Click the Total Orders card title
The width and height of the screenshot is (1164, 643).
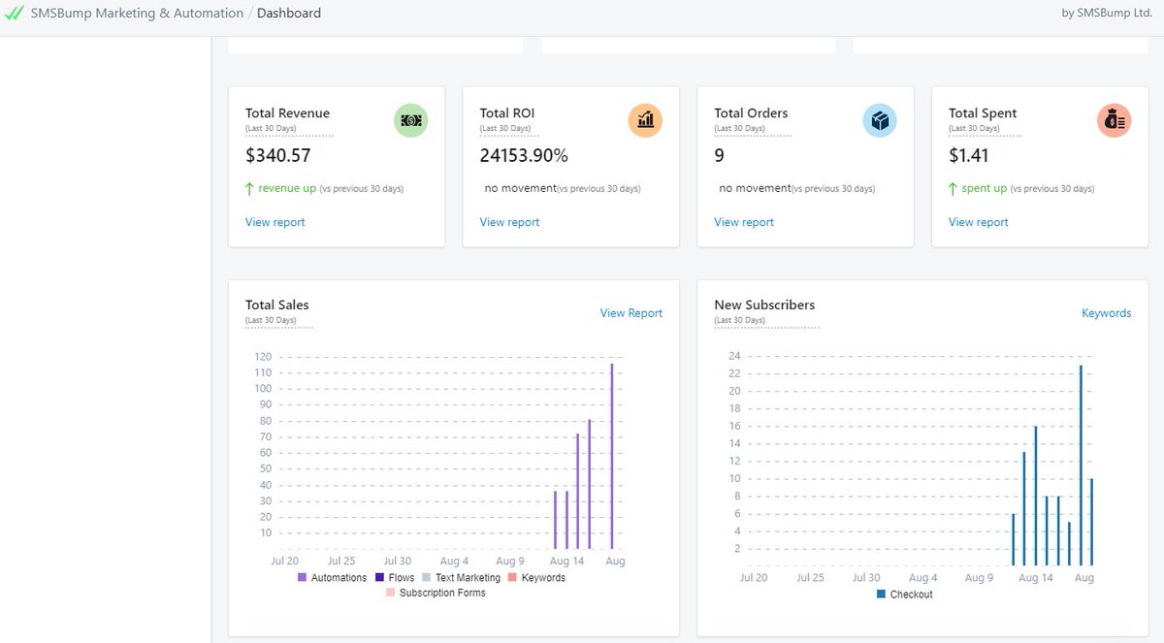tap(751, 113)
